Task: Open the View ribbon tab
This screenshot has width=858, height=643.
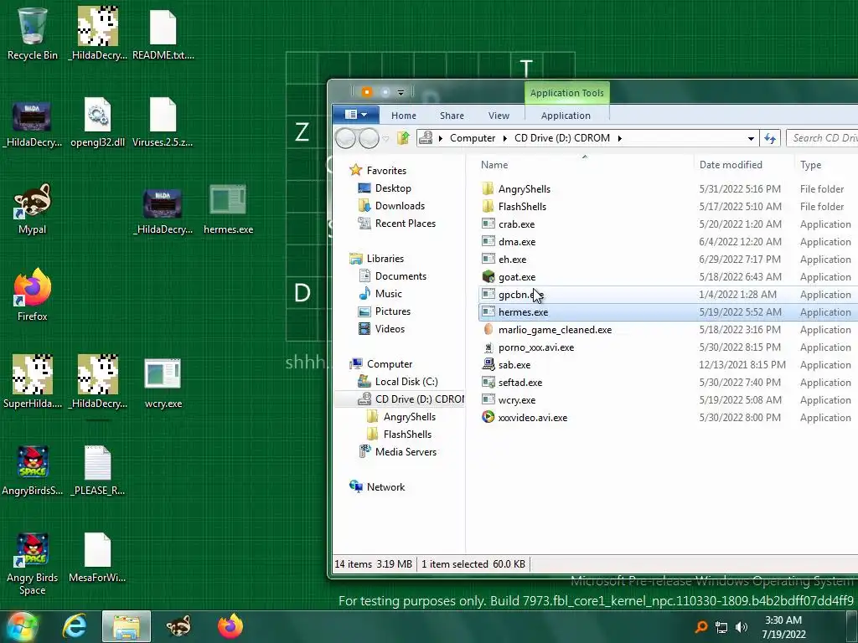Action: [x=499, y=116]
